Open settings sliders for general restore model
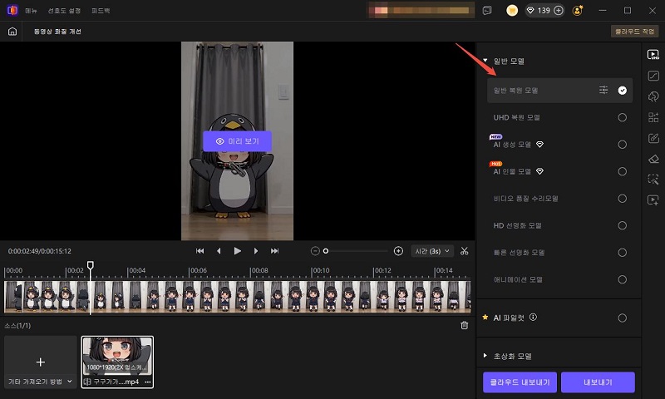This screenshot has height=399, width=665. point(603,90)
